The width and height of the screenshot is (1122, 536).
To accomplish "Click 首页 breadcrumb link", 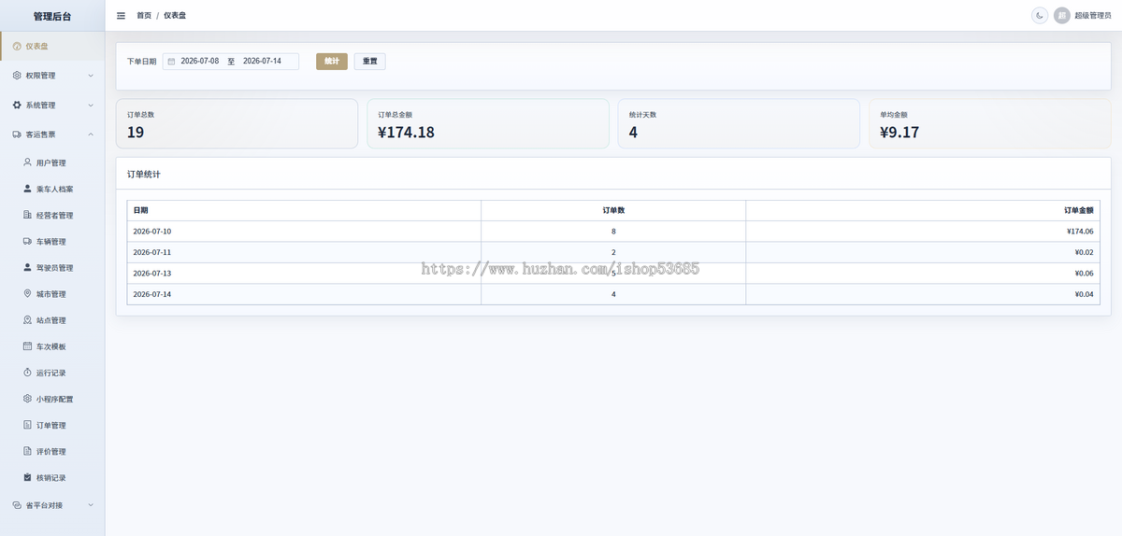I will tap(144, 16).
